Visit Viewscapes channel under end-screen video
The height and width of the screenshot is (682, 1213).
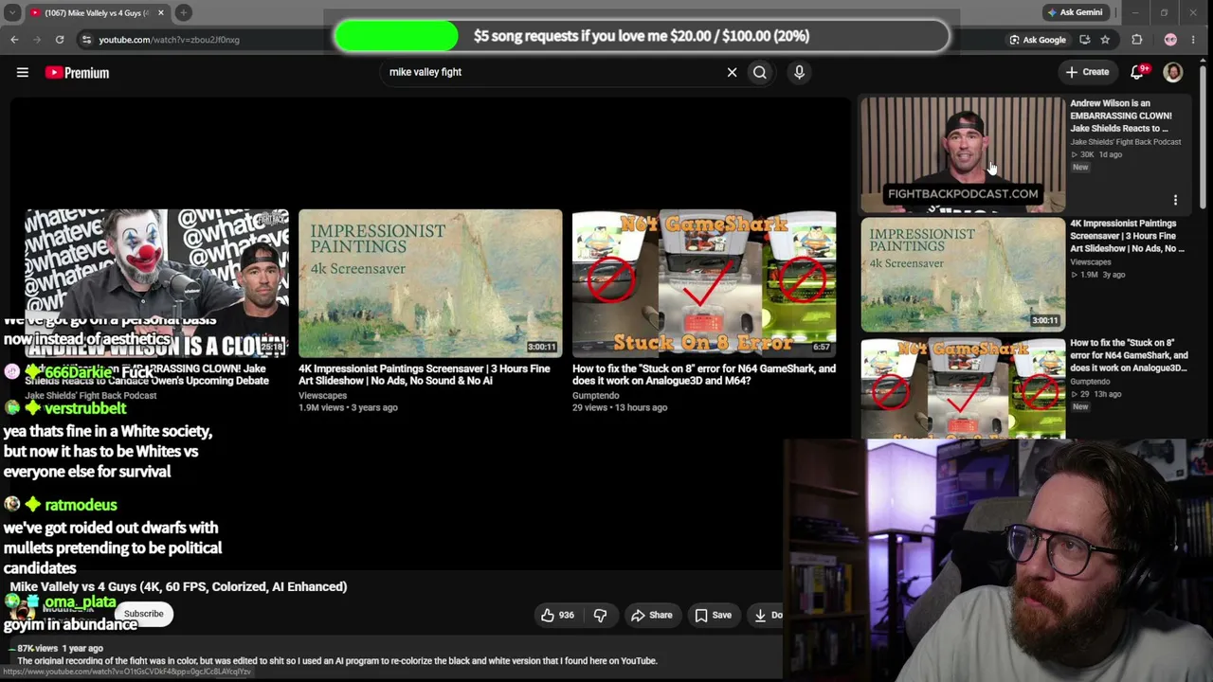tap(322, 395)
